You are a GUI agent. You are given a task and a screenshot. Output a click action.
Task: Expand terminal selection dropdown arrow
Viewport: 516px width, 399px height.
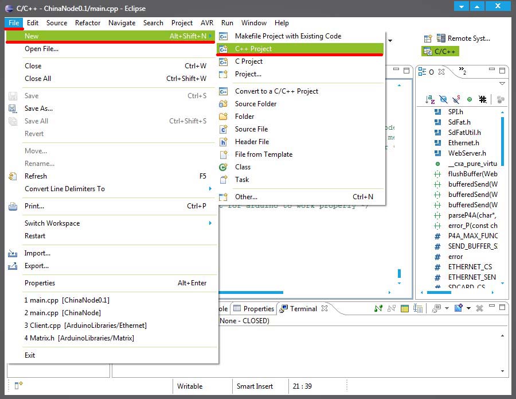pyautogui.click(x=447, y=308)
